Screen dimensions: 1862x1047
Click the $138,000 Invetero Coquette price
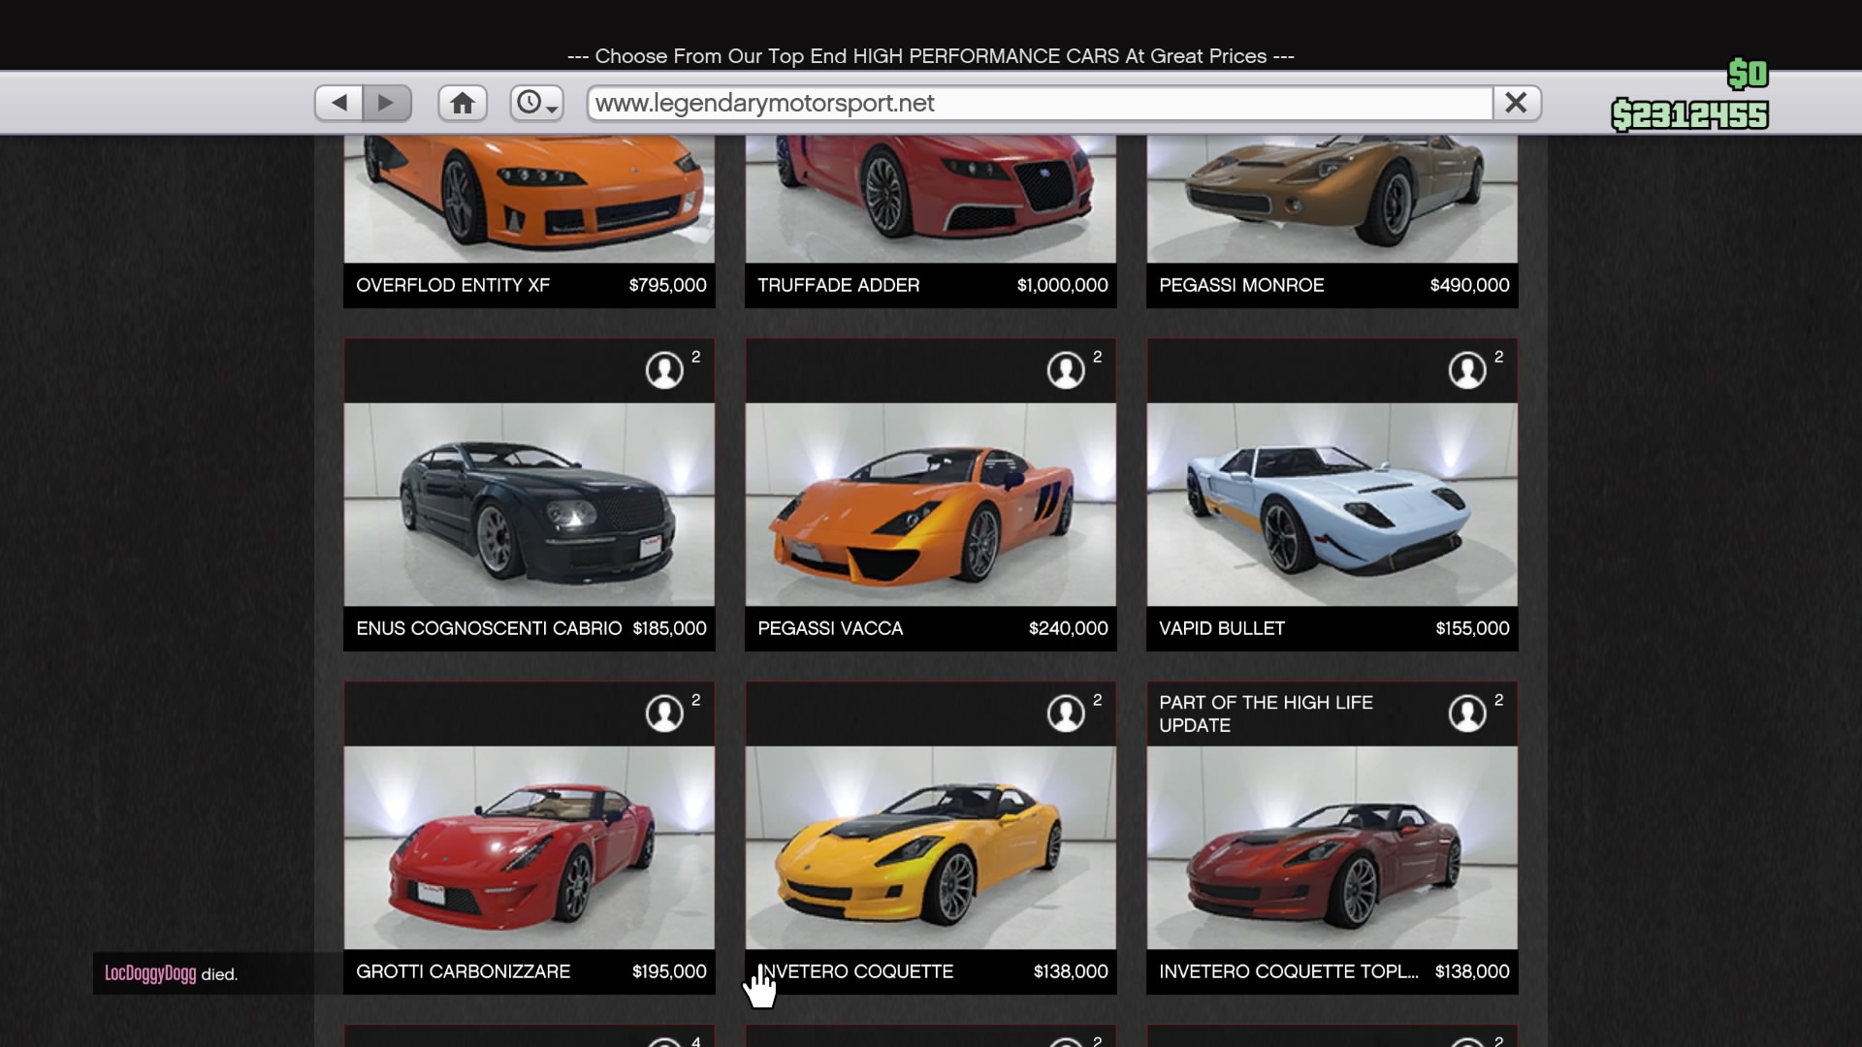1071,971
